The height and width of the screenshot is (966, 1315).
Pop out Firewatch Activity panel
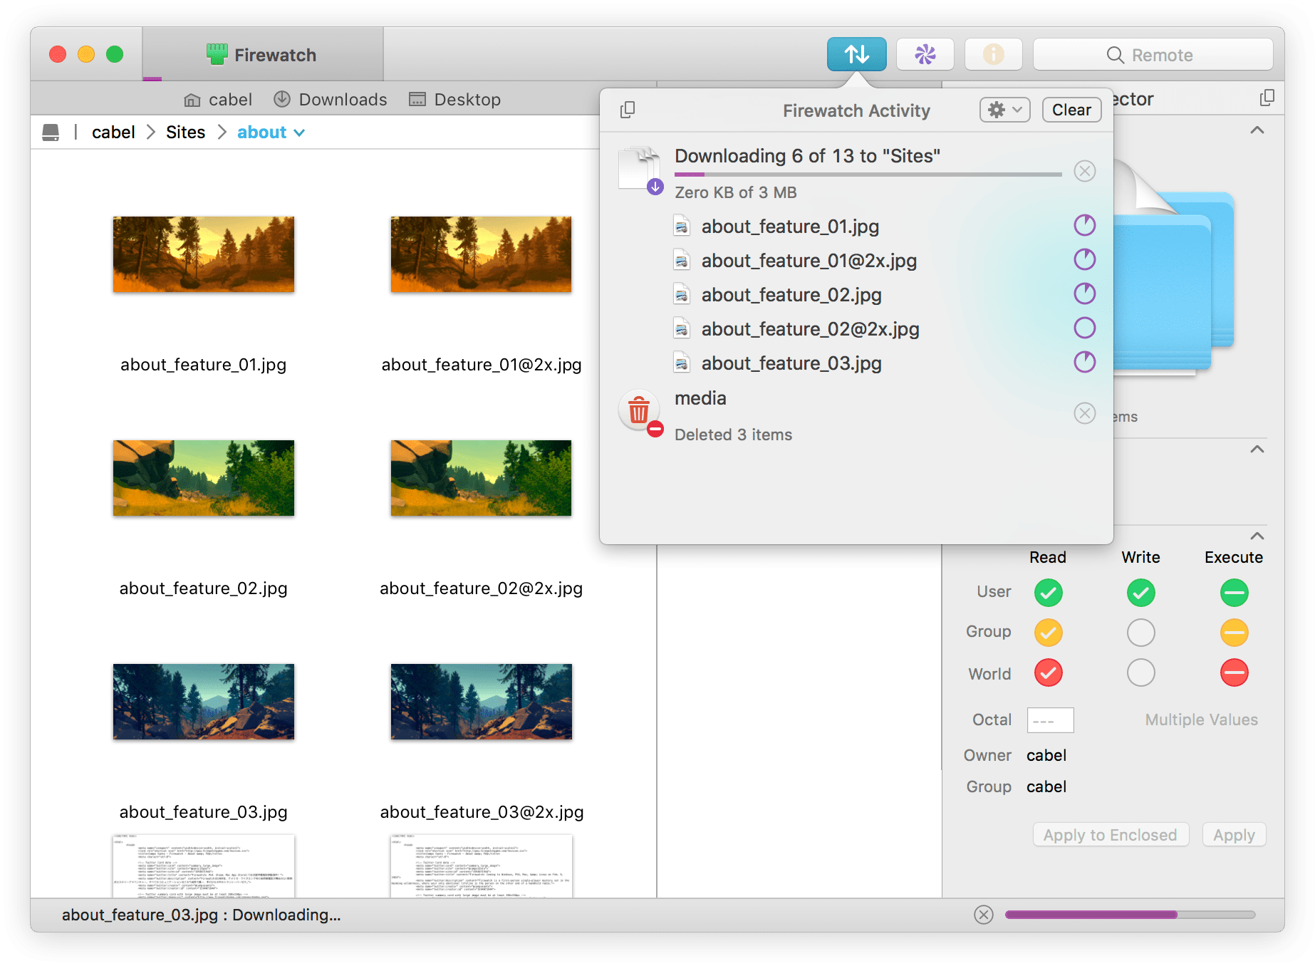627,110
